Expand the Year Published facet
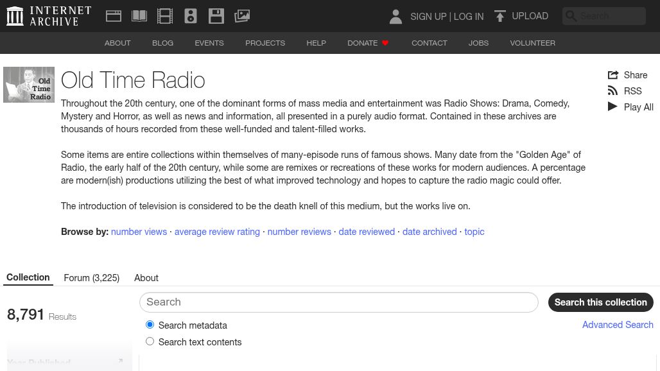The width and height of the screenshot is (660, 371). (x=120, y=362)
